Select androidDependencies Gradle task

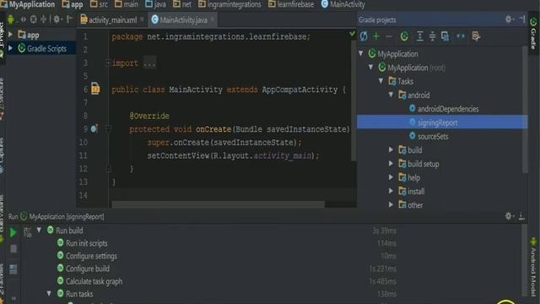tap(448, 109)
